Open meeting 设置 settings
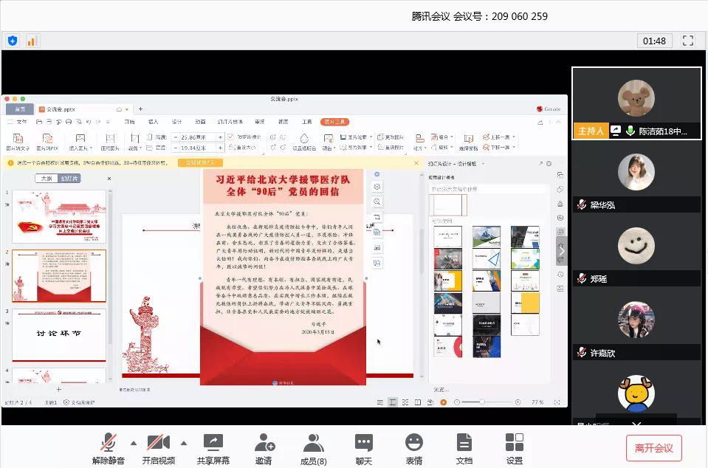 click(515, 448)
